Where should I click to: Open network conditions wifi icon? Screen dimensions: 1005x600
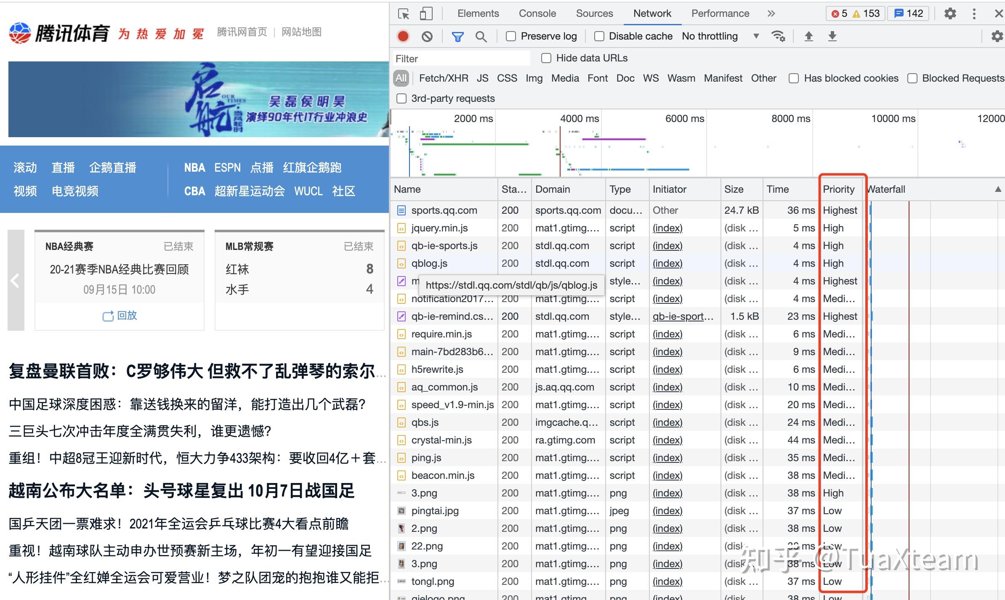778,36
